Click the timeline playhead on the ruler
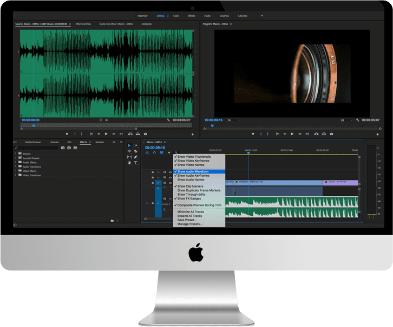Screen dimensions: 393x327 coord(248,153)
